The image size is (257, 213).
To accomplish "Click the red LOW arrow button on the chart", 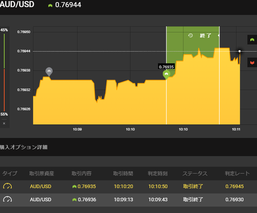I will tap(252, 63).
